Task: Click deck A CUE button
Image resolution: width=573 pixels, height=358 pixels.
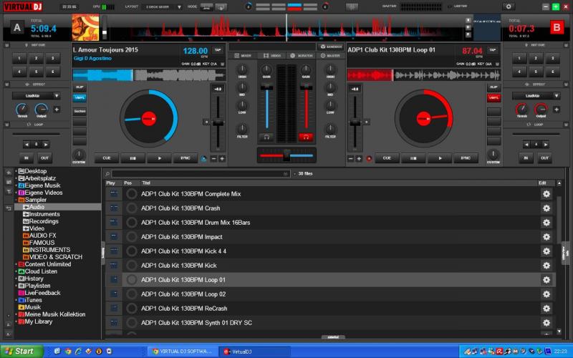Action: (106, 158)
